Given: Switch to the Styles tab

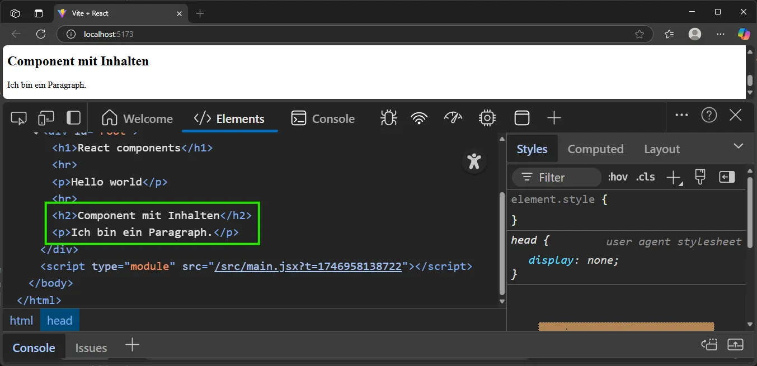Looking at the screenshot, I should (532, 149).
